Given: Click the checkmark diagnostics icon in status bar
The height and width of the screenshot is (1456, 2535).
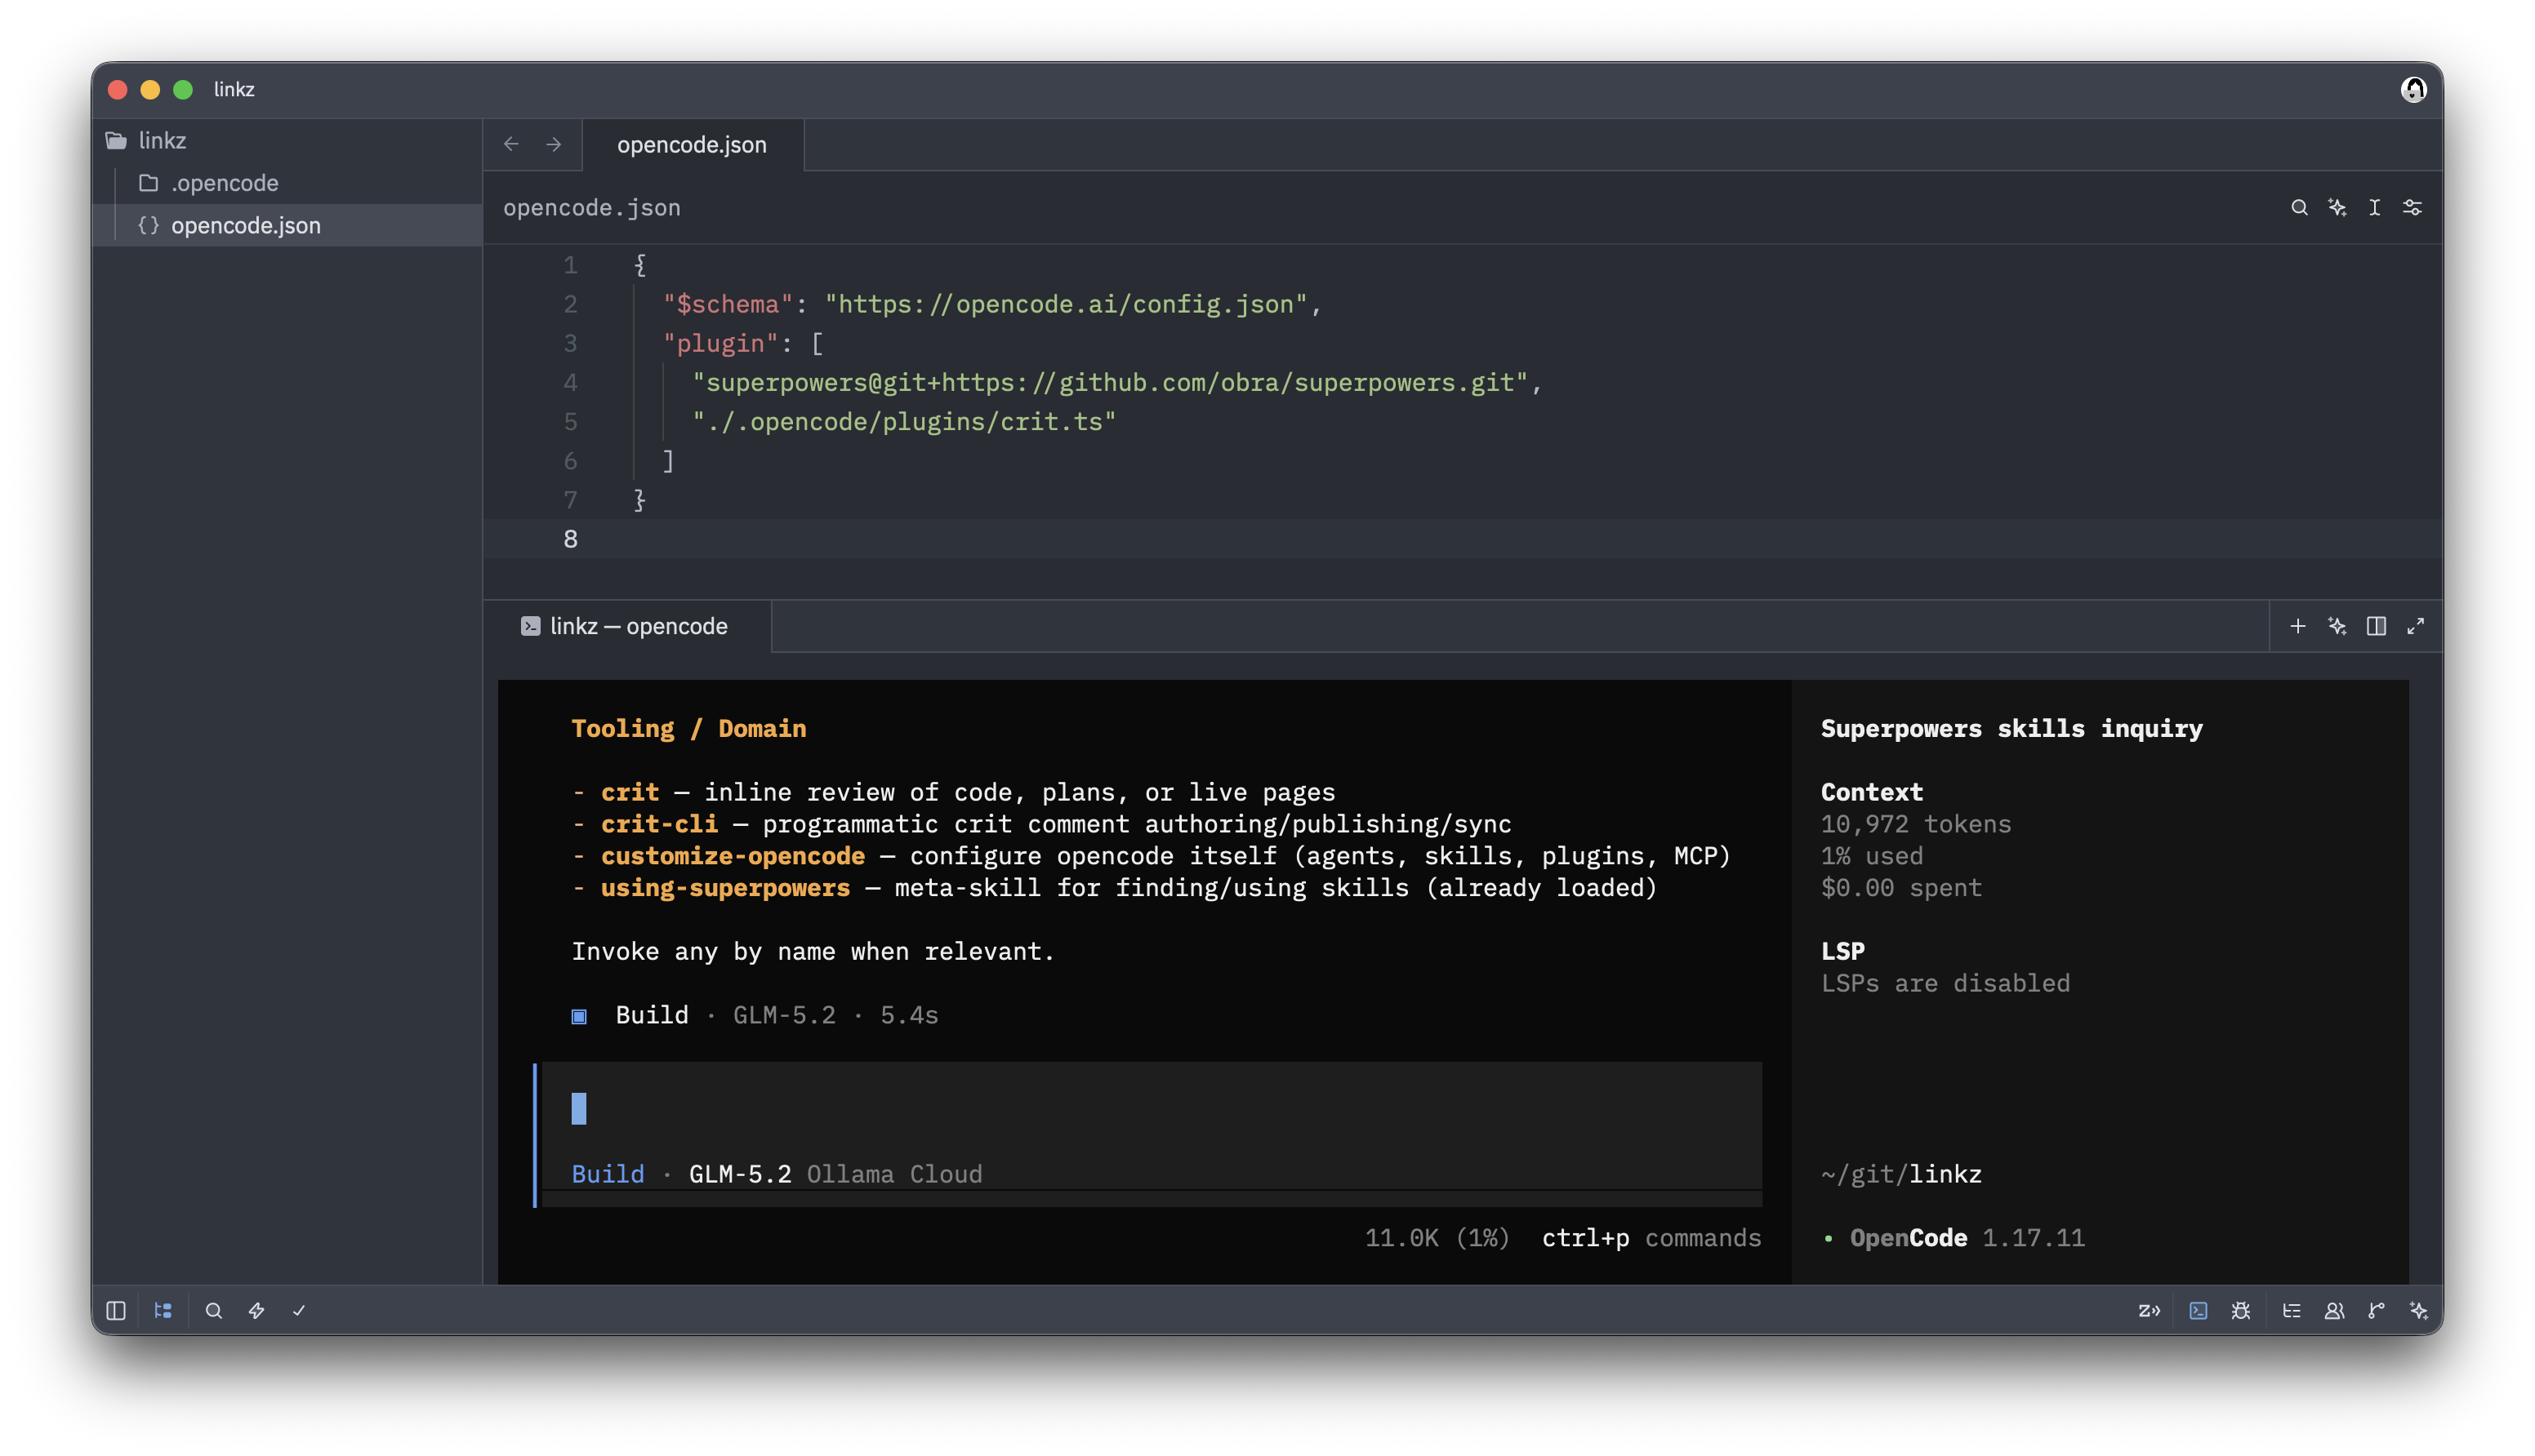Looking at the screenshot, I should click(x=298, y=1310).
